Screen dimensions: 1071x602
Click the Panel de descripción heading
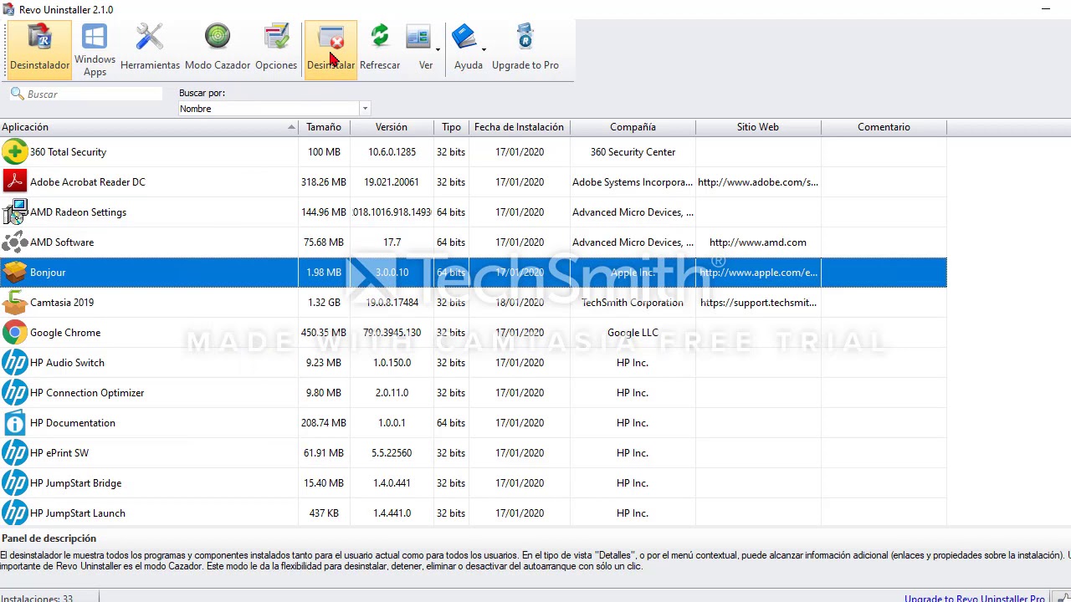49,538
